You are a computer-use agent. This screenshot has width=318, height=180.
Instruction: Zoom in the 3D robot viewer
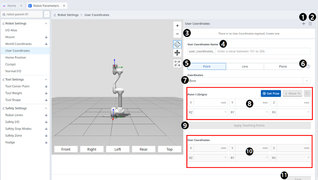tap(177, 26)
